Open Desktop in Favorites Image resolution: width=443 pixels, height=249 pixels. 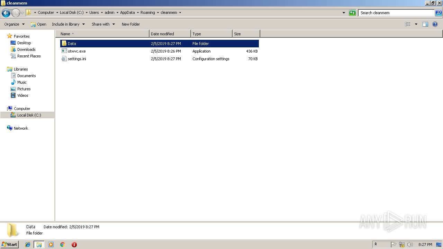(x=24, y=43)
